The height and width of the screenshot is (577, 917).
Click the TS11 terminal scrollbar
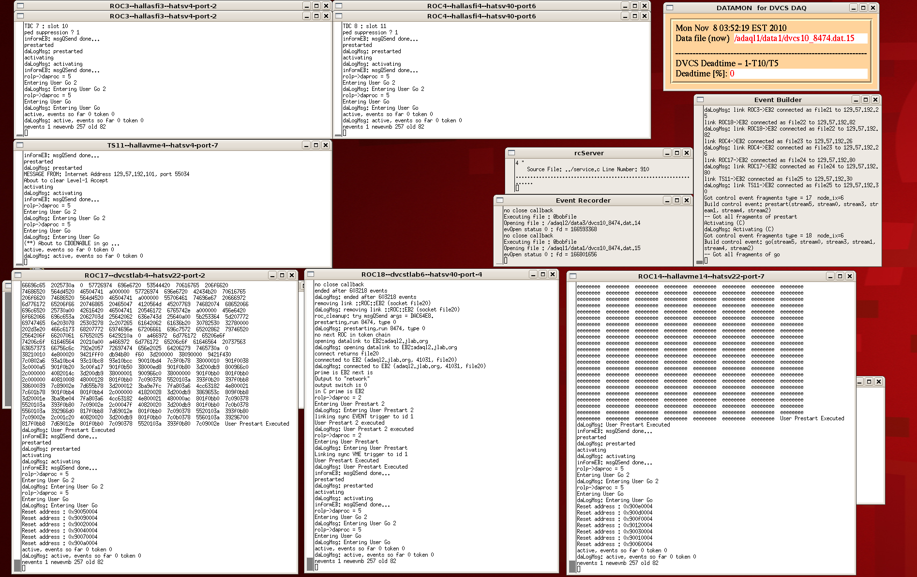[19, 209]
